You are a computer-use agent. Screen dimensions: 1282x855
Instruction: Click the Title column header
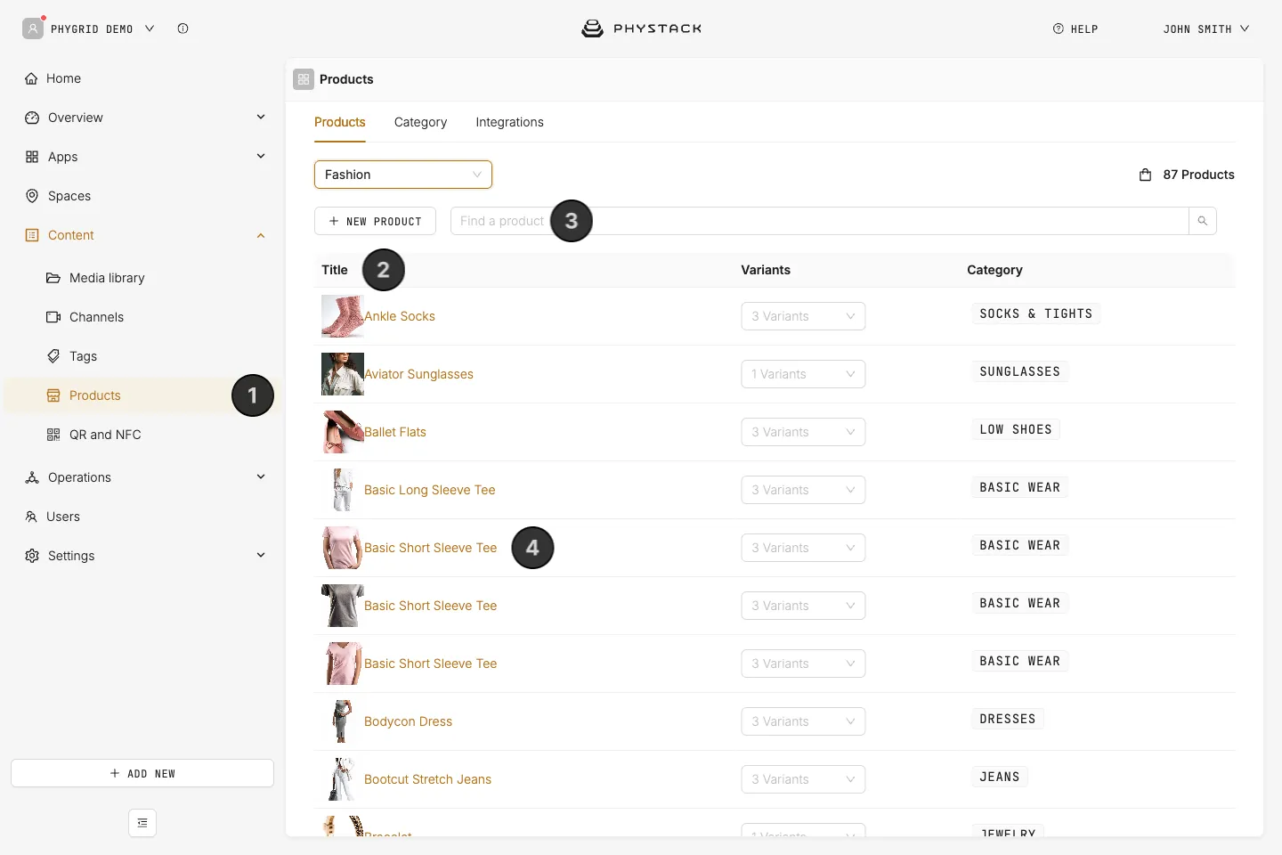tap(335, 270)
